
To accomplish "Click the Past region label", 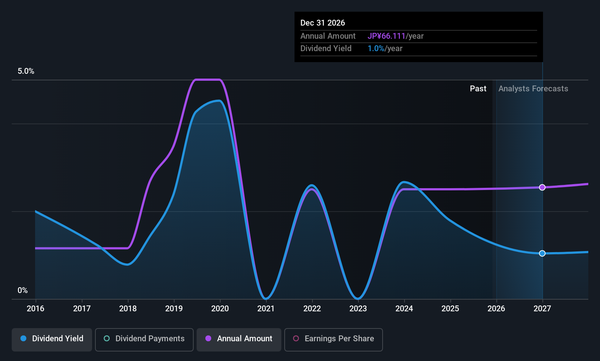I will pyautogui.click(x=478, y=89).
